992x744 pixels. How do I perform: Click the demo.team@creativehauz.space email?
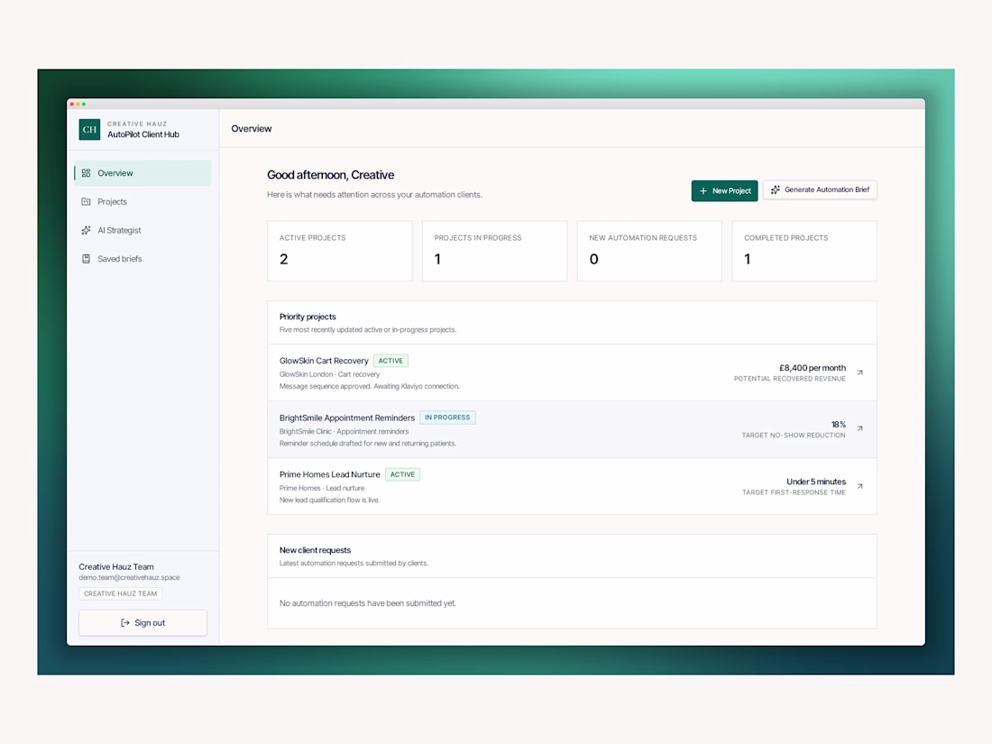(x=129, y=577)
